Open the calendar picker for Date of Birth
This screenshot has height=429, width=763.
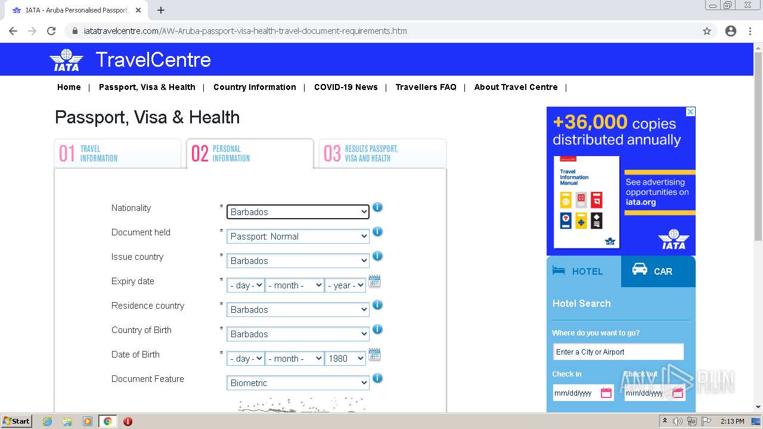pos(374,355)
